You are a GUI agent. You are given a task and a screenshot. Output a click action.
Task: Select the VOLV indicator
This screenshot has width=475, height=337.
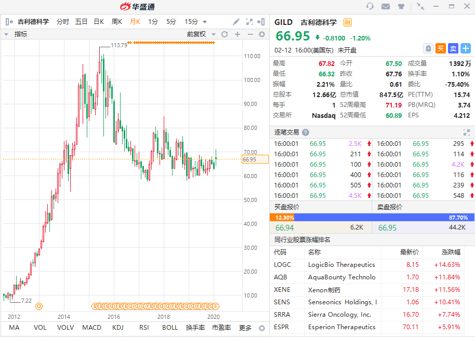point(65,328)
